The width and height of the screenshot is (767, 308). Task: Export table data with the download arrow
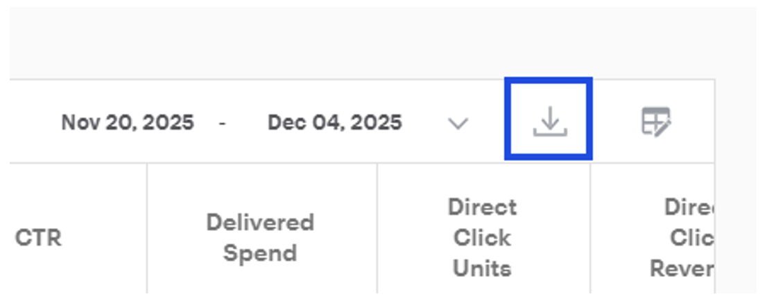coord(549,121)
